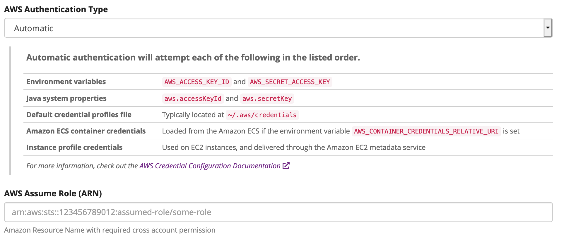
Task: Click the aws.accessKeyId code snippet
Action: coord(193,98)
